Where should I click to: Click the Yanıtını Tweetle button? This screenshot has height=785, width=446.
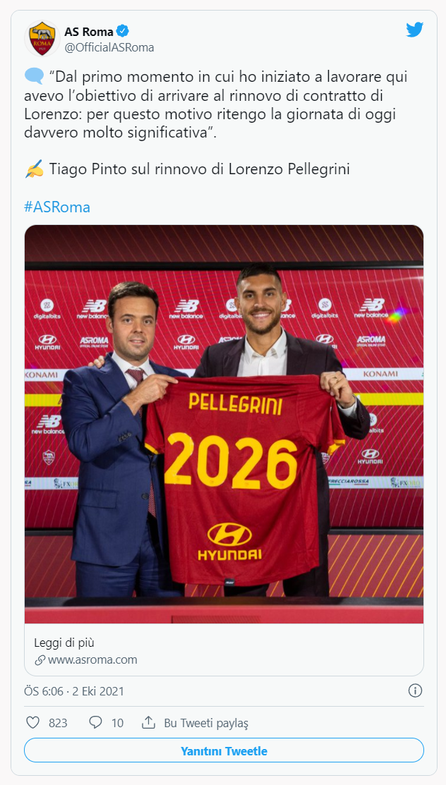(224, 751)
